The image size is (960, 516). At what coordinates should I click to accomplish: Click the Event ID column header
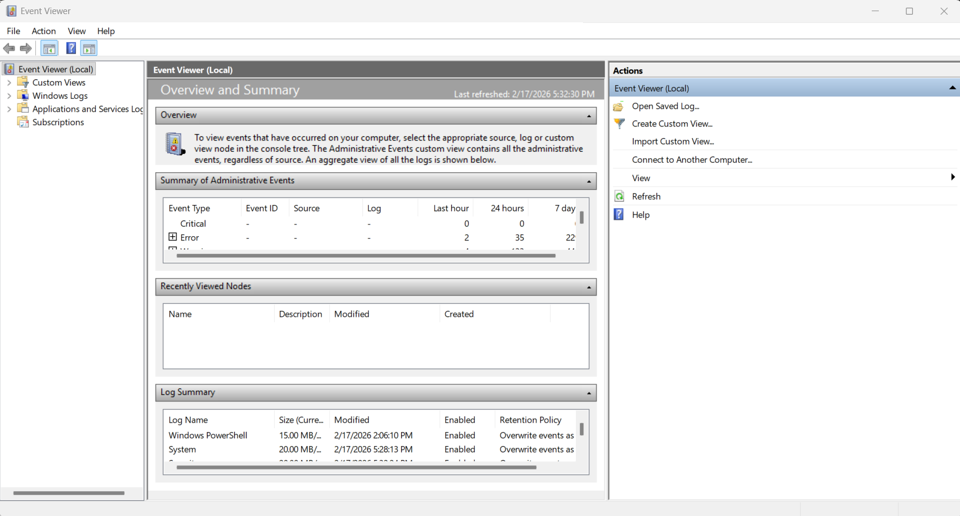262,208
